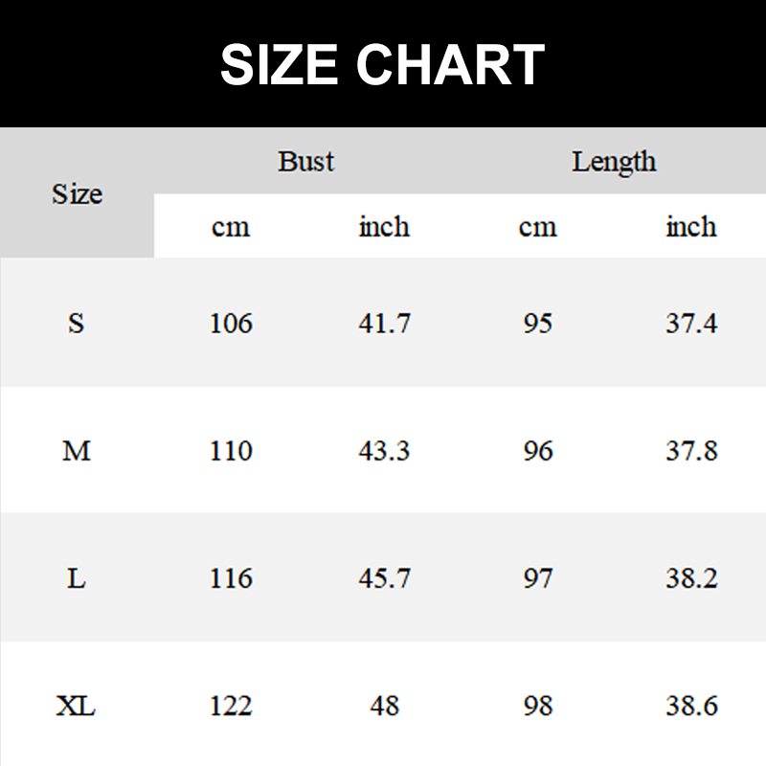Click the 38.6 length inch value
The height and width of the screenshot is (766, 766).
click(x=691, y=707)
